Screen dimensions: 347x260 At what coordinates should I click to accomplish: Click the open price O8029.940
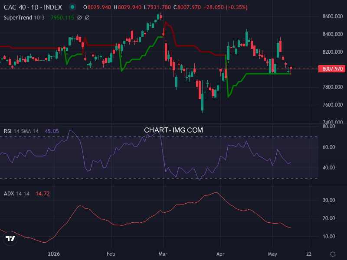97,7
